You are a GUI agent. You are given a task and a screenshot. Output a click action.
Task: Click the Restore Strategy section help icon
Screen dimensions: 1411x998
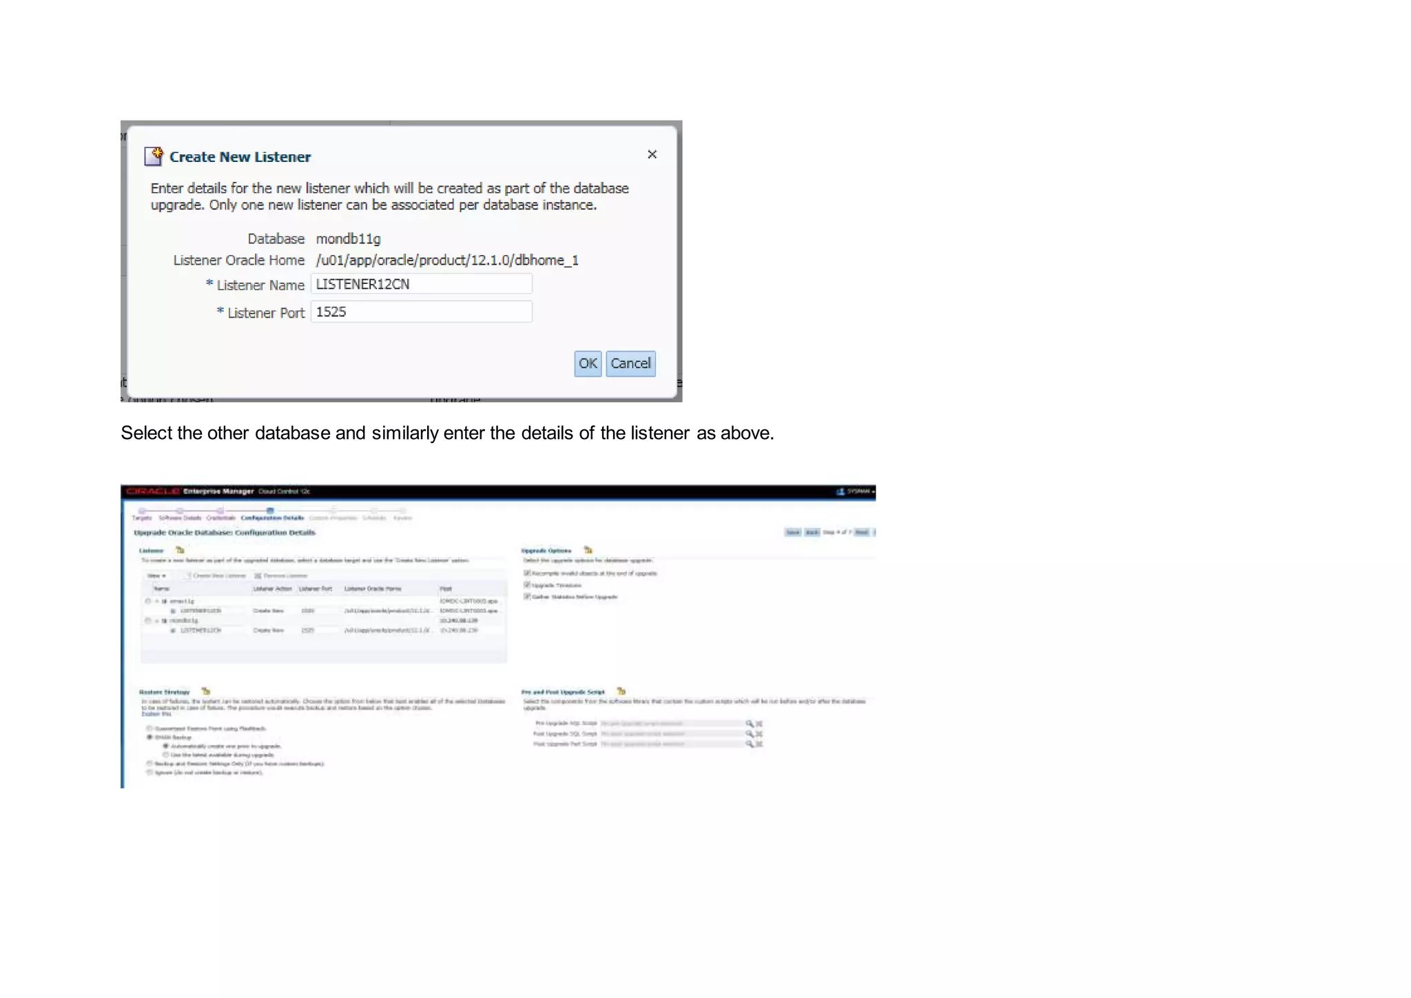pyautogui.click(x=205, y=691)
